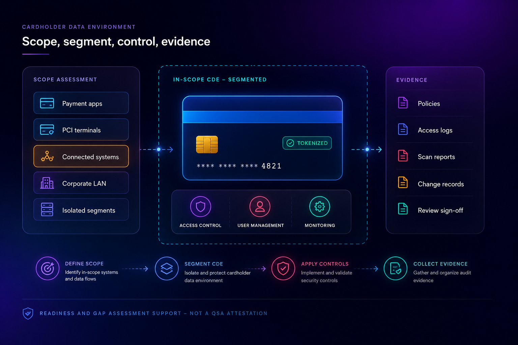Click the 'APPLY CONTROLS' step title
This screenshot has width=518, height=345.
point(325,264)
